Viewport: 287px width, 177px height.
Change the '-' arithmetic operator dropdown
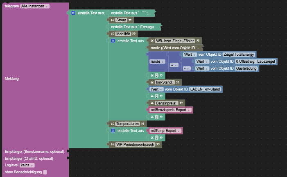[187, 68]
